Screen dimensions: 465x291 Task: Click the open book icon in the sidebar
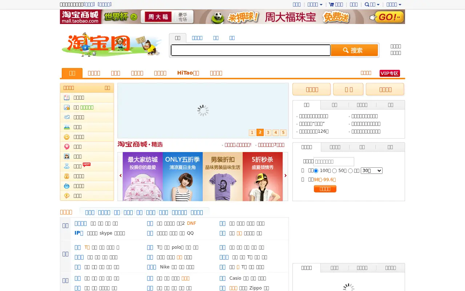coord(66,97)
